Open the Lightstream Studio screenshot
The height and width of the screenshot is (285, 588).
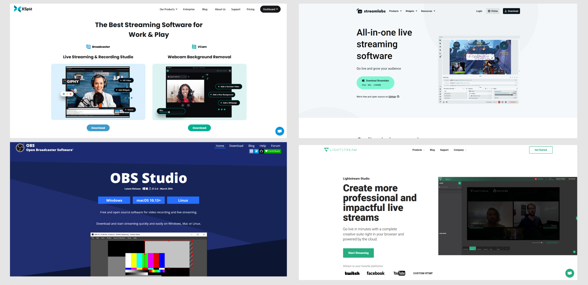507,216
